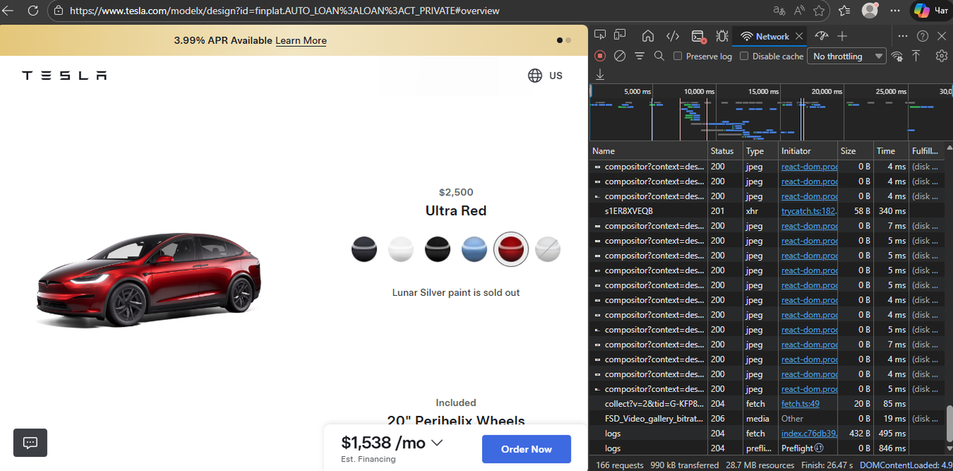Open Network settings gear

[x=942, y=56]
